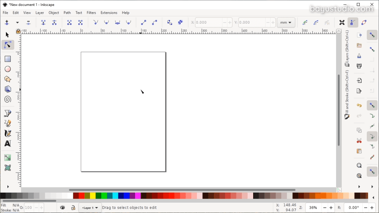
Task: Toggle Enable snapping at top of snap bar
Action: click(372, 35)
